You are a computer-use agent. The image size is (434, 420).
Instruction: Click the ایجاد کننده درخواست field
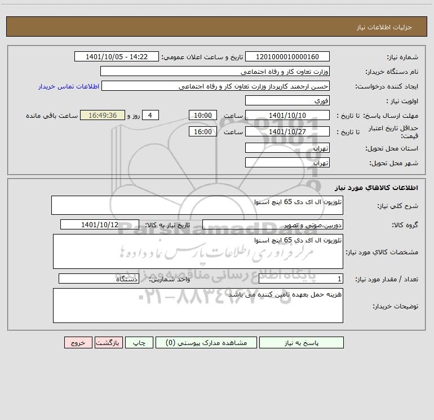point(216,86)
